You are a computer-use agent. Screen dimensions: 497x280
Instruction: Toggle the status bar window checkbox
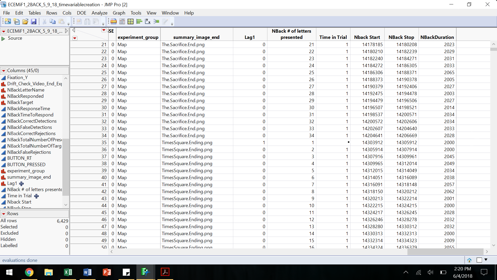coord(479,260)
